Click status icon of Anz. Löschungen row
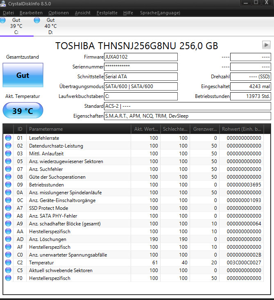This screenshot has height=300, width=274. (8, 239)
